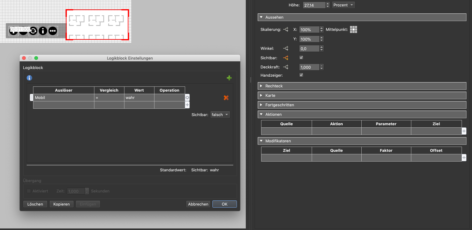Screen dimensions: 472x230
Task: Confirm the dialog with OK
Action: (x=225, y=204)
